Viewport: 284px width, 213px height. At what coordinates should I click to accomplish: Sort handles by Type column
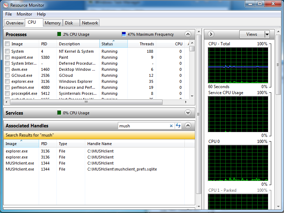[x=71, y=144]
